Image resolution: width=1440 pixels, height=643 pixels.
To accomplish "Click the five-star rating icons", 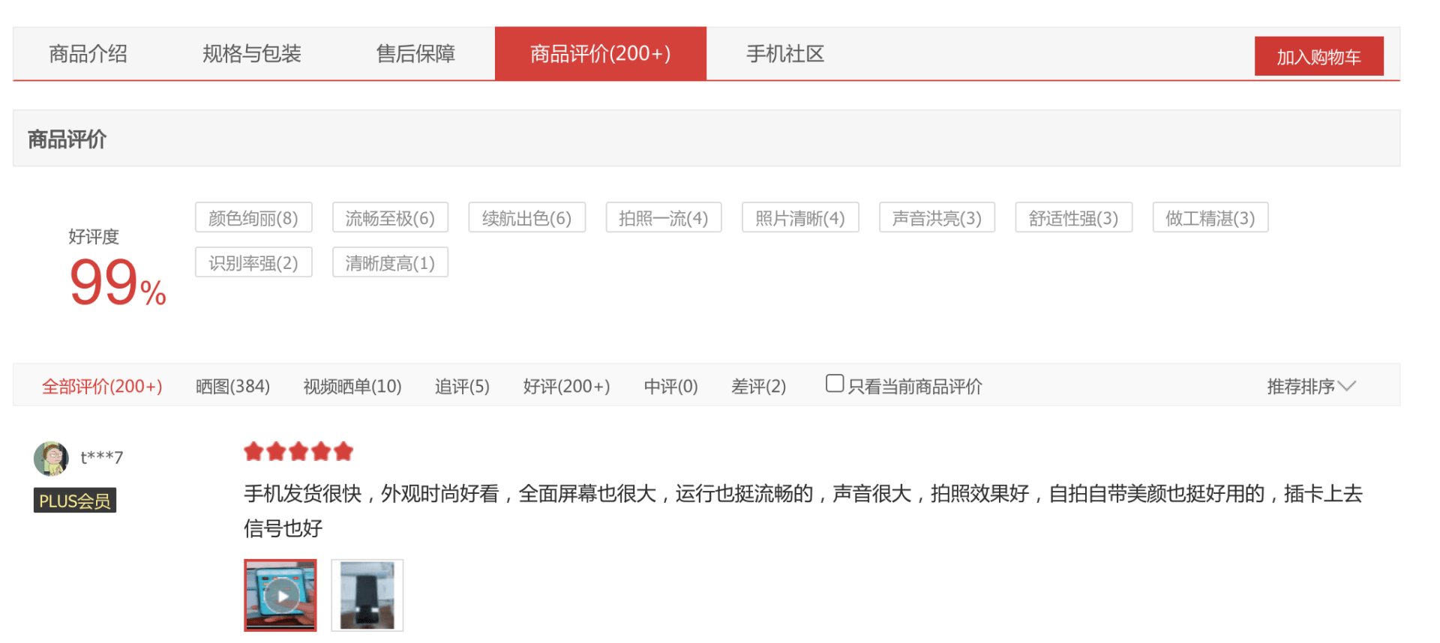I will click(x=298, y=452).
